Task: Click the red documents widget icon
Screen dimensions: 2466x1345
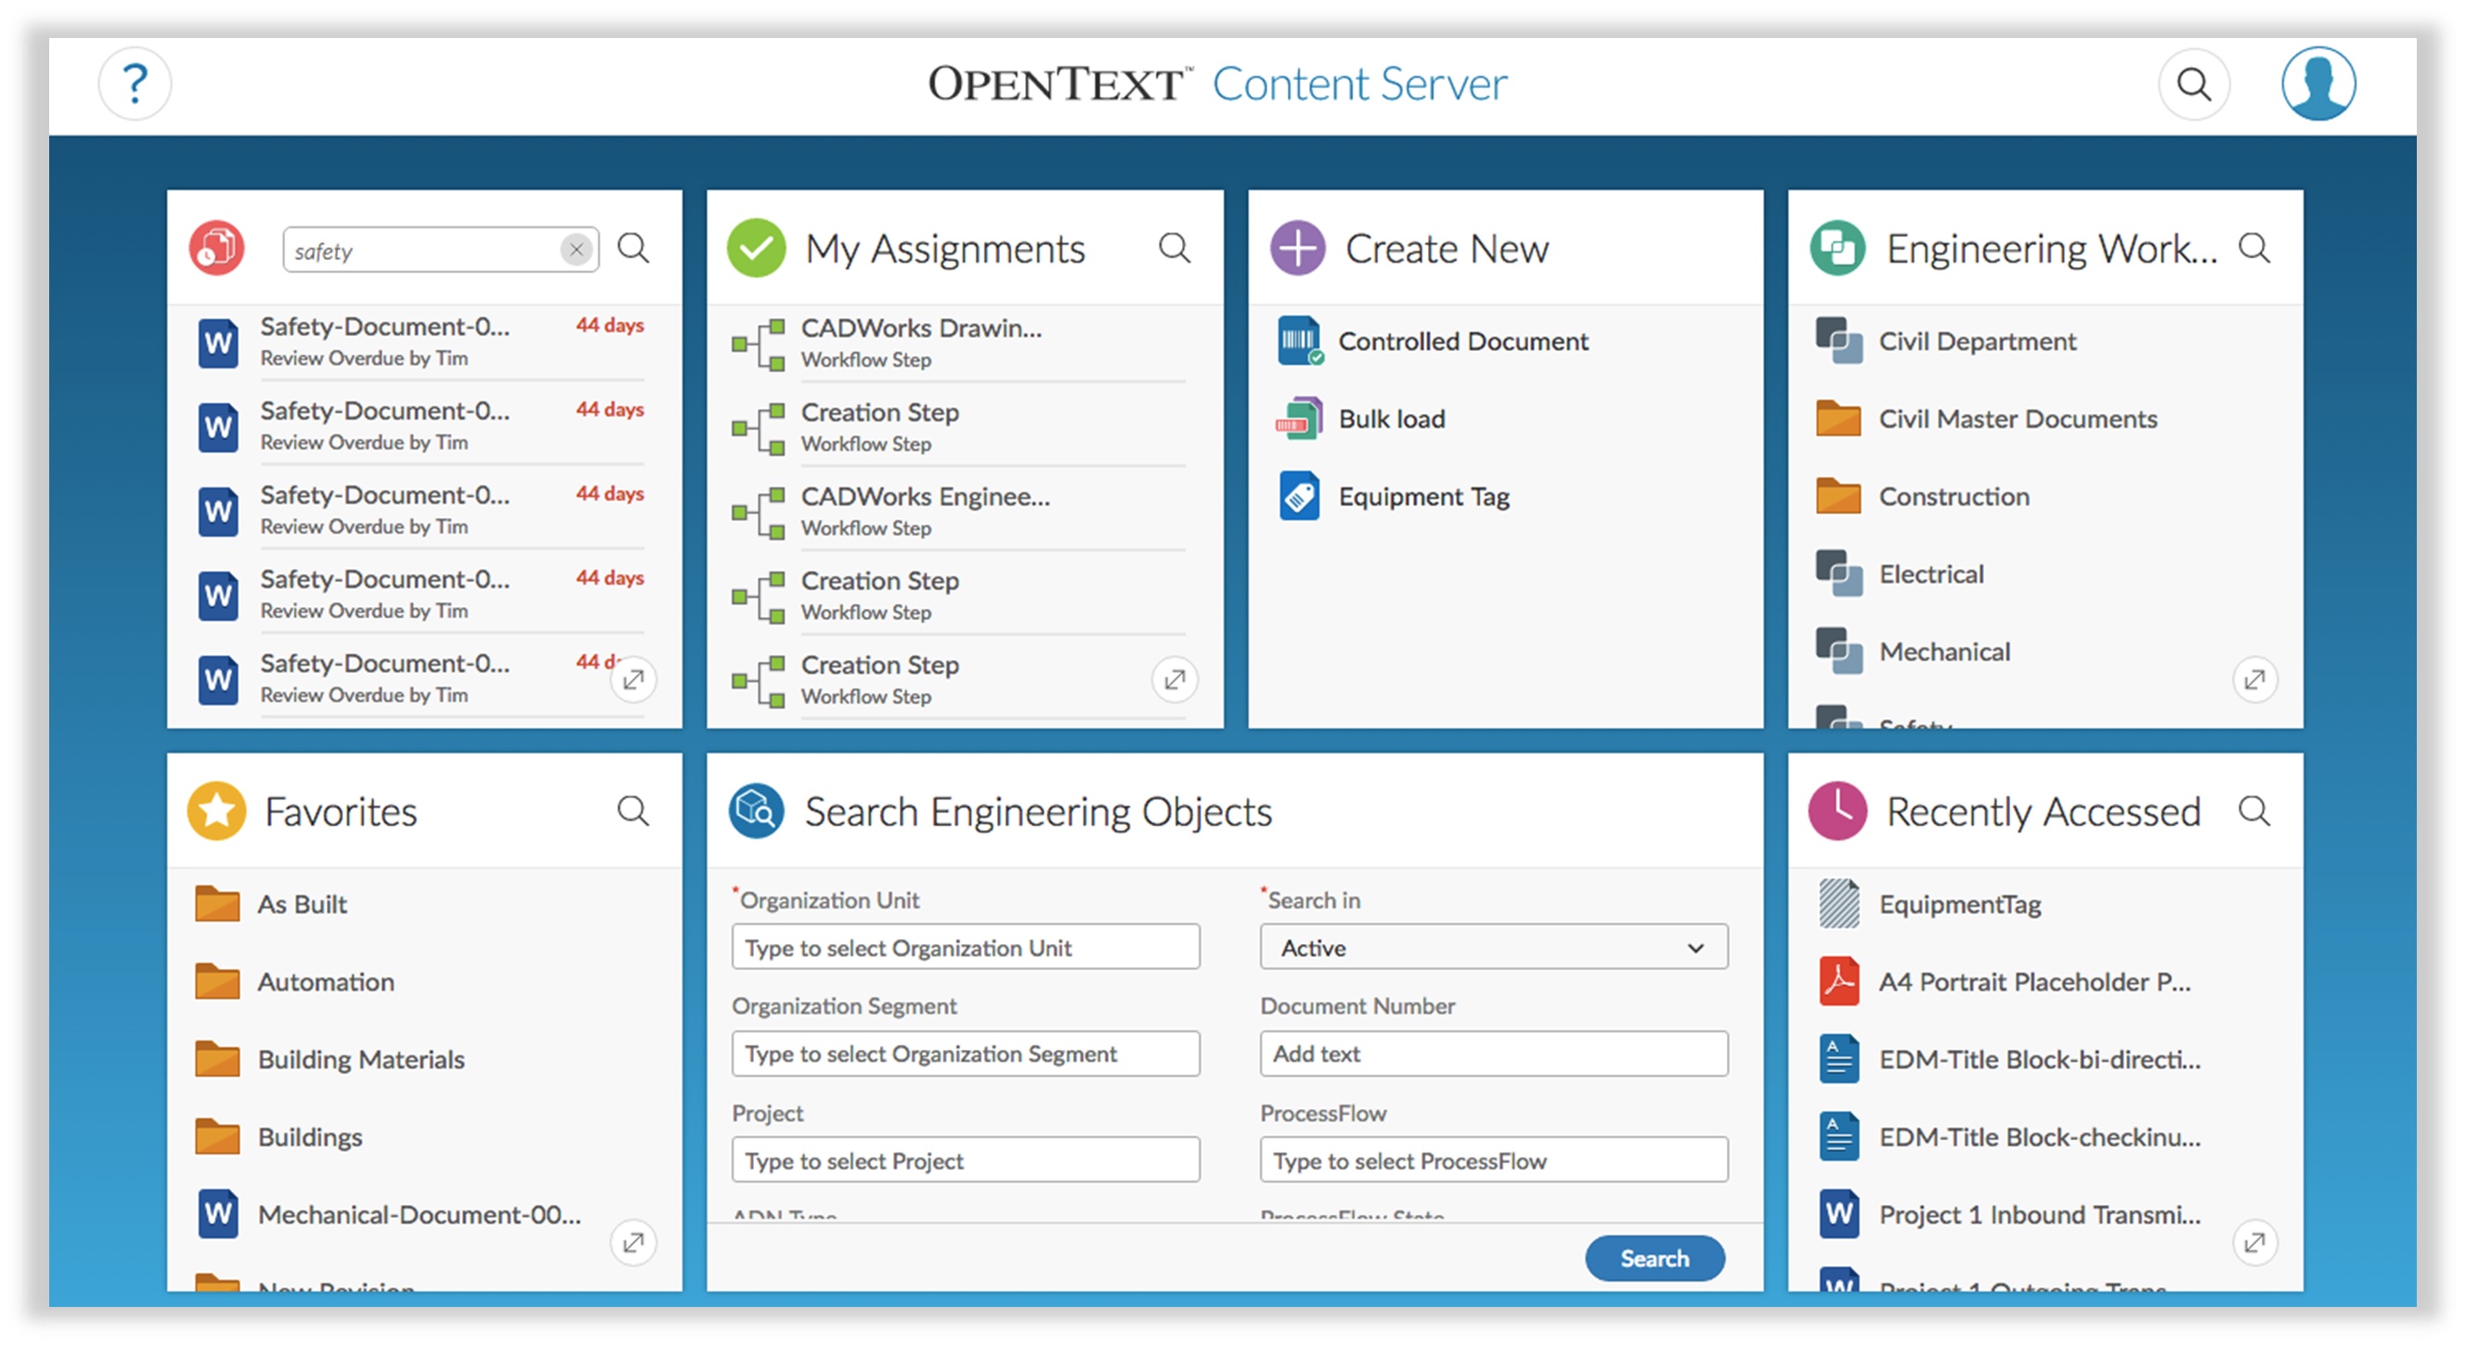Action: (x=217, y=248)
